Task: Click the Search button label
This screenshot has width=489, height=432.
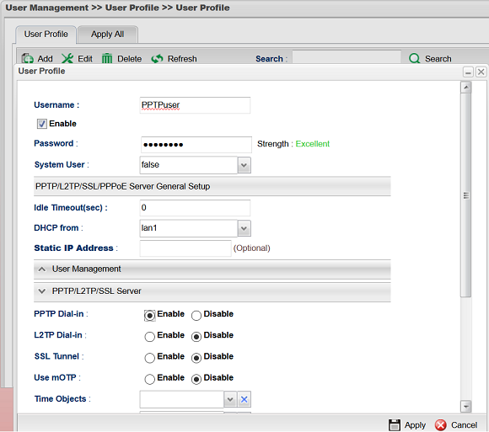Action: pyautogui.click(x=438, y=59)
